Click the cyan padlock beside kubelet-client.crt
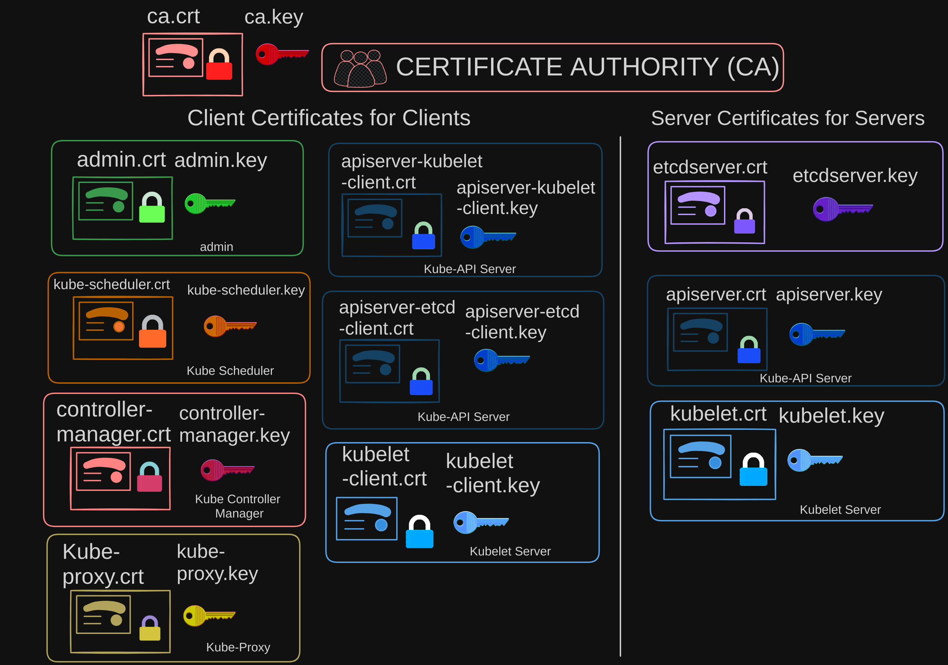 (419, 531)
